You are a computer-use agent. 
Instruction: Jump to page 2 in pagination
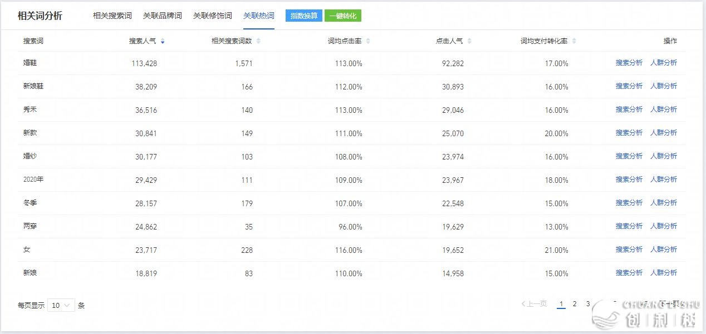click(575, 304)
